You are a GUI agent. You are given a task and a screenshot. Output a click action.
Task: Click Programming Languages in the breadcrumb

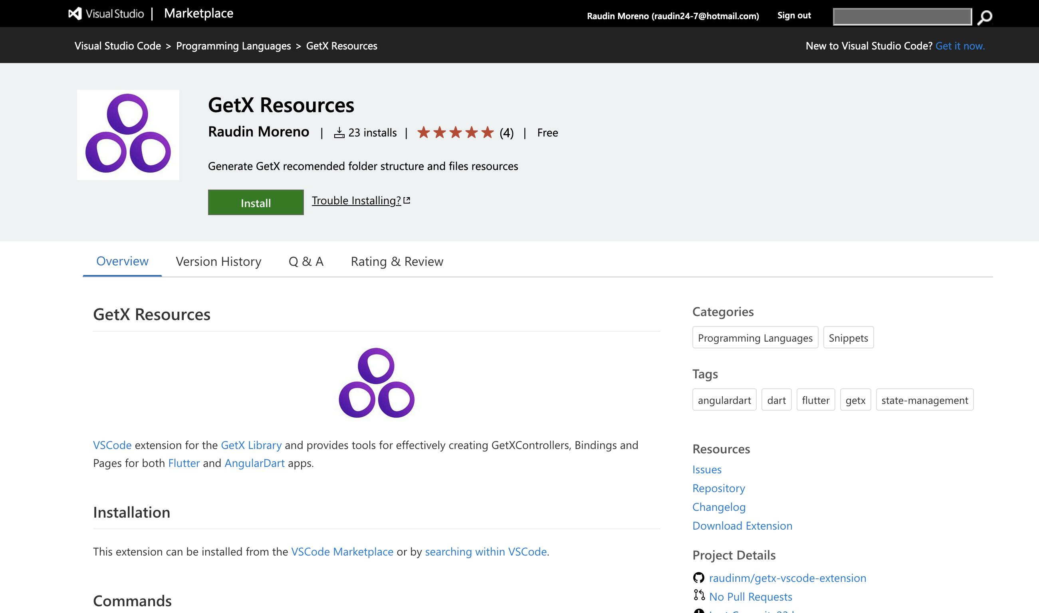234,46
